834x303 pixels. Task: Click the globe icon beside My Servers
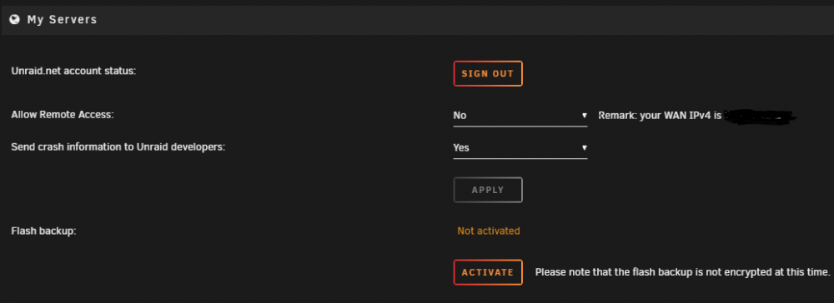pos(15,20)
